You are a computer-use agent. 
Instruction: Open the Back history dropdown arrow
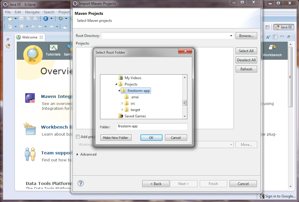[45, 27]
